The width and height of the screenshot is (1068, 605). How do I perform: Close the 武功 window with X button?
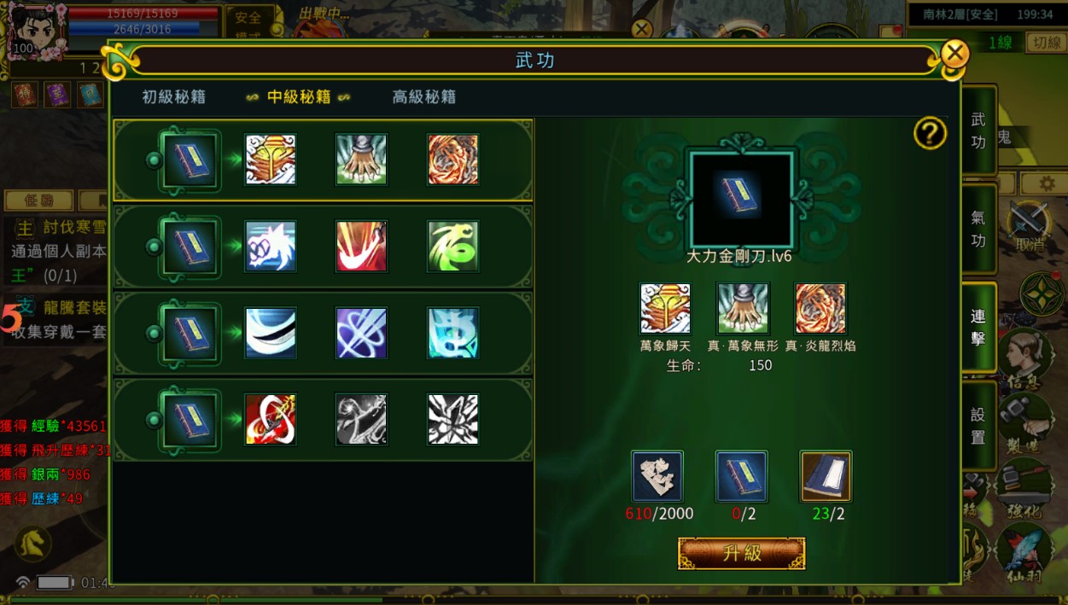coord(954,55)
